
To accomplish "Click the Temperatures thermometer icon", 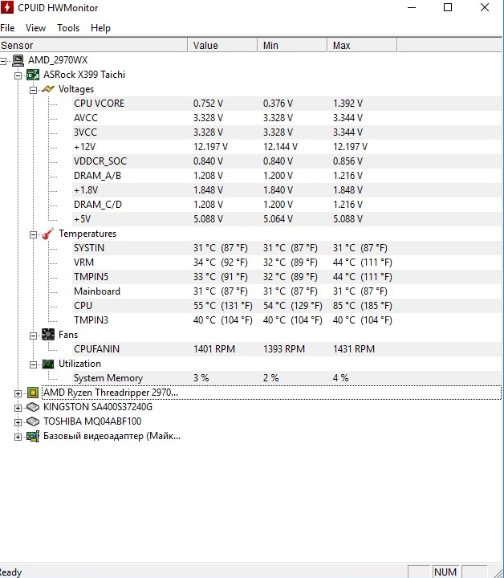I will pos(48,234).
